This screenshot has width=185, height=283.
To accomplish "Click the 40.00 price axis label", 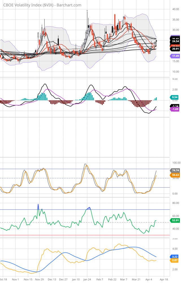I will [x=176, y=9].
